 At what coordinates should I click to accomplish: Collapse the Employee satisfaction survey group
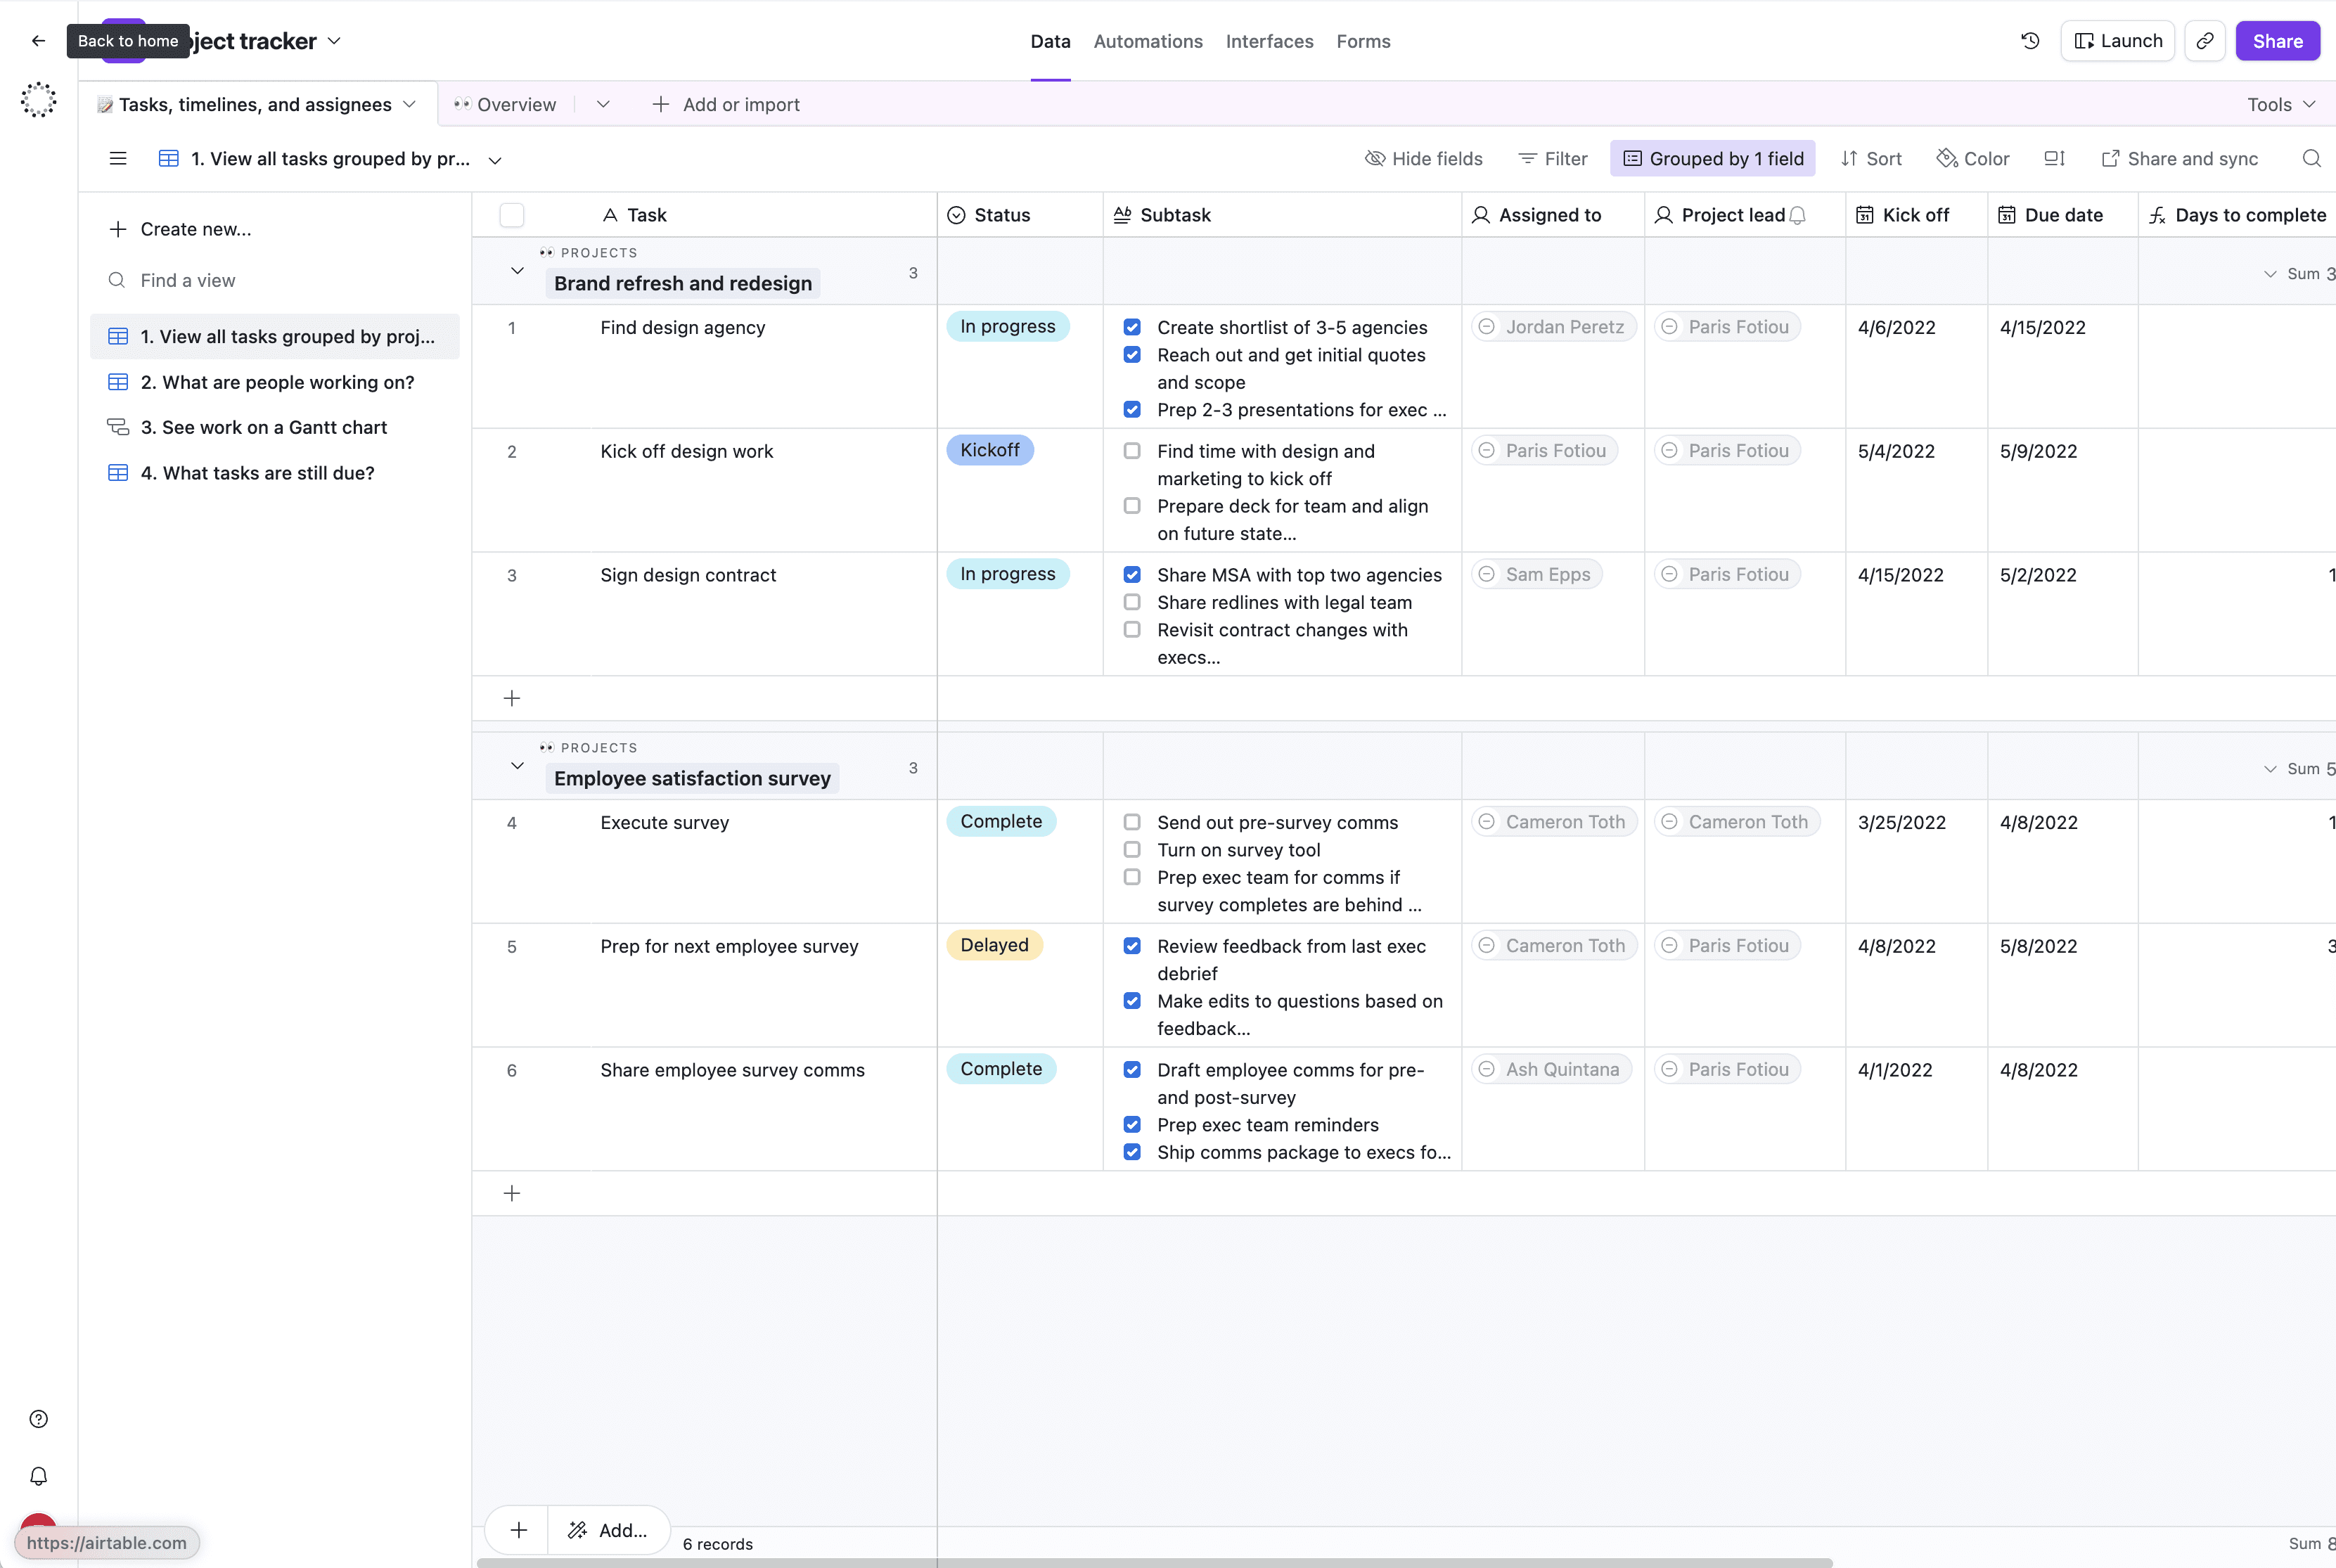pyautogui.click(x=517, y=766)
